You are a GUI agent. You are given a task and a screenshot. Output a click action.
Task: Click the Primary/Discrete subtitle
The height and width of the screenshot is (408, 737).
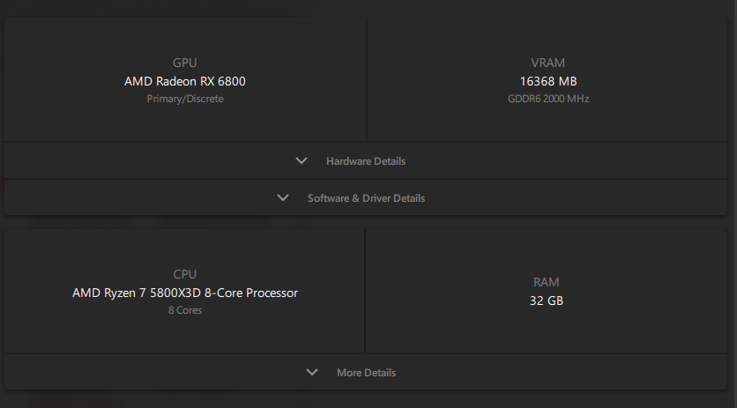(185, 99)
